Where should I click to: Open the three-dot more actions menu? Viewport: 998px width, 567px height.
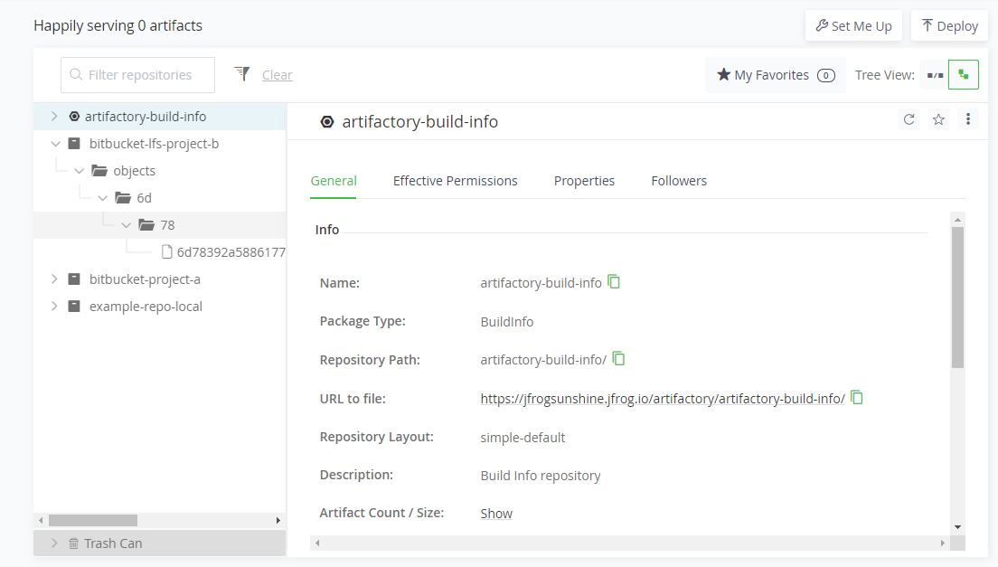[968, 119]
